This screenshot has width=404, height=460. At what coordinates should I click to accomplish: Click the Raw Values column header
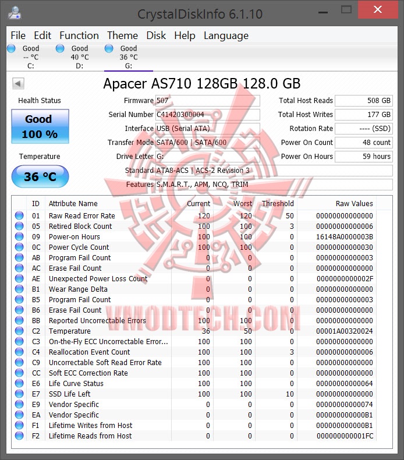(x=336, y=204)
